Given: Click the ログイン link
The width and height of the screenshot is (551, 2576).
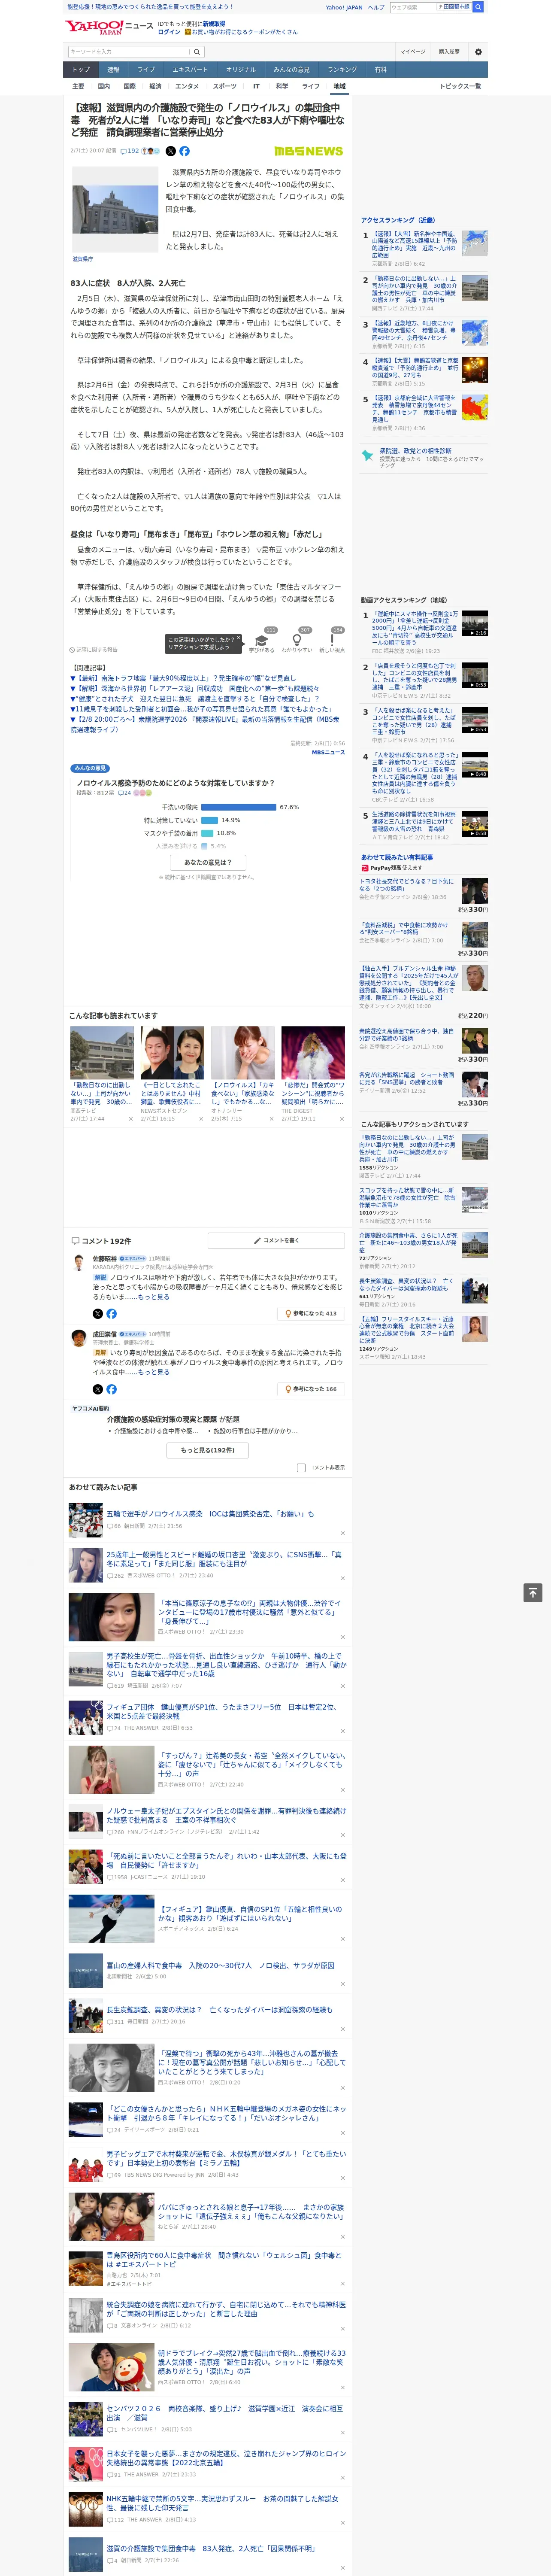Looking at the screenshot, I should [169, 32].
